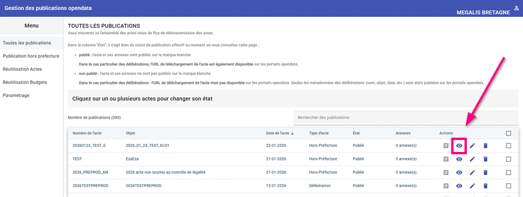Open details document icon for 20260123_TEST_E row

(x=446, y=146)
